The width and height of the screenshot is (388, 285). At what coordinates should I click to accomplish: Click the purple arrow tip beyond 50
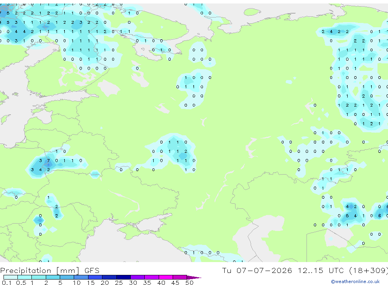[x=194, y=277]
